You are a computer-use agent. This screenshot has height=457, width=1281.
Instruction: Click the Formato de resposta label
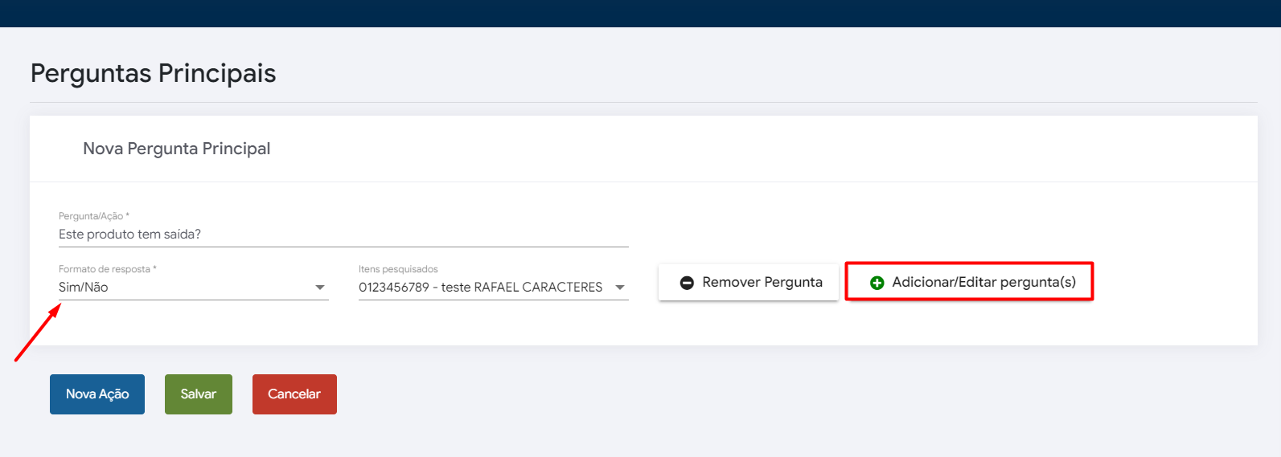click(x=107, y=269)
